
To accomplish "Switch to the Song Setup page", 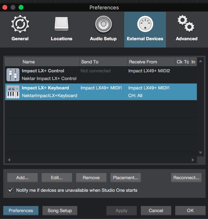I will coord(59,210).
